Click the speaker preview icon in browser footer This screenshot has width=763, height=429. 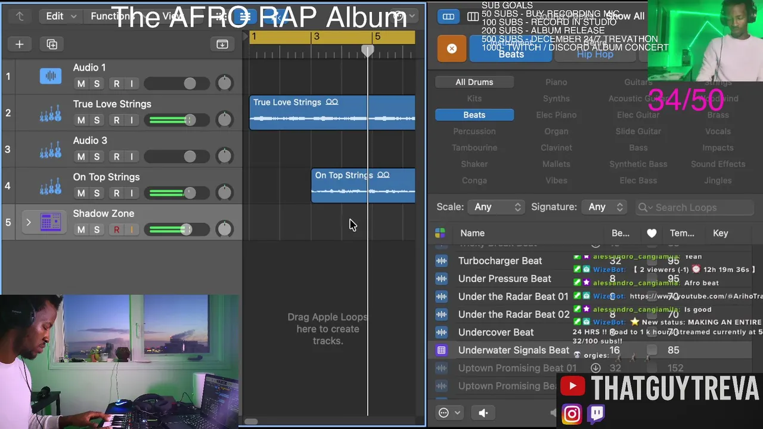pos(483,412)
